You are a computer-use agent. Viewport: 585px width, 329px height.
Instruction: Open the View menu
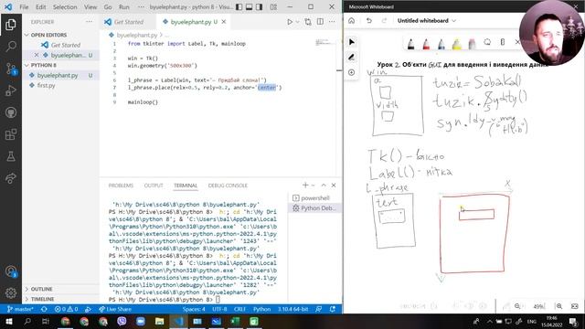pyautogui.click(x=90, y=6)
